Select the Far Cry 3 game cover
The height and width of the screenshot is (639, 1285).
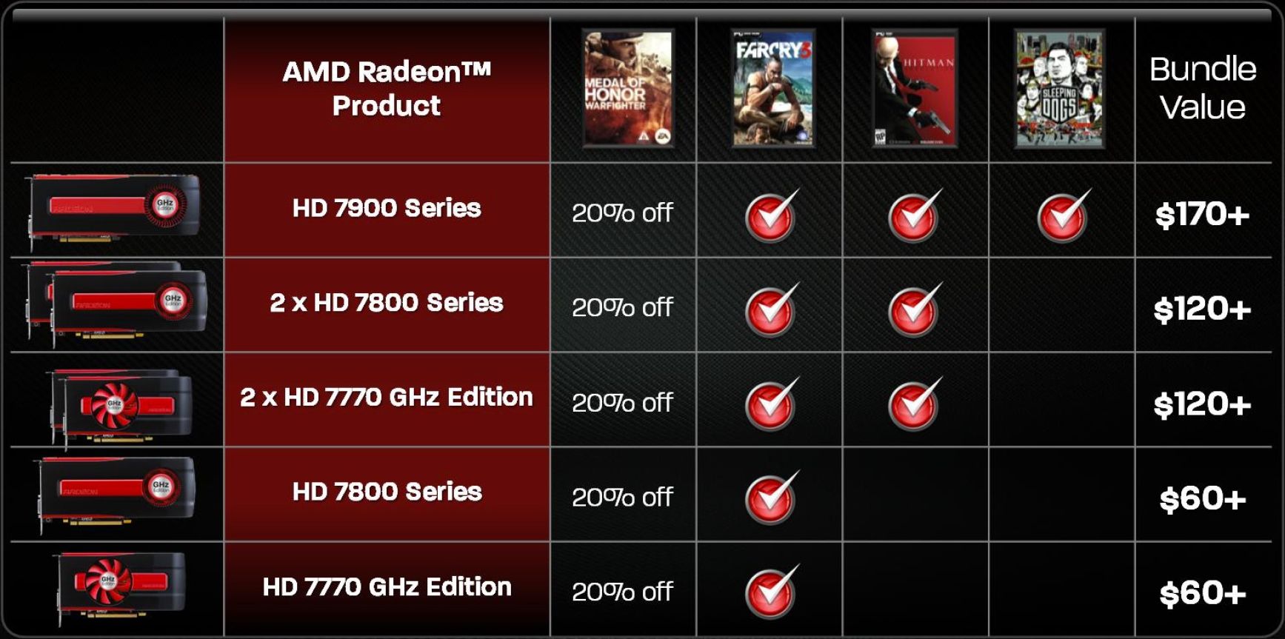tap(773, 88)
